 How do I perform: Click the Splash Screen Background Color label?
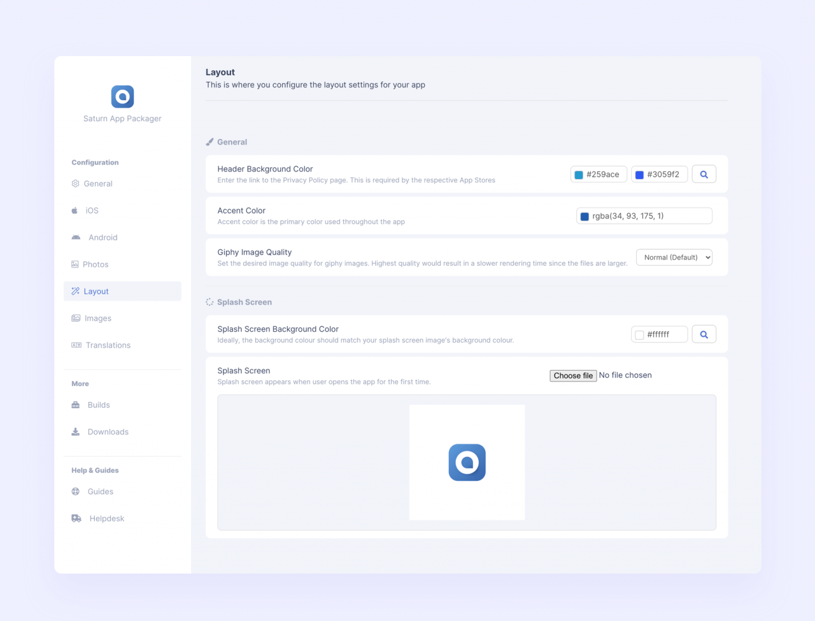click(278, 329)
